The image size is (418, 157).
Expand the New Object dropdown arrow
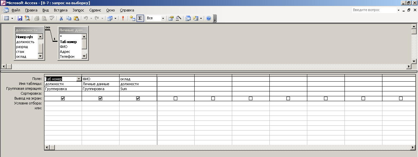click(x=201, y=18)
